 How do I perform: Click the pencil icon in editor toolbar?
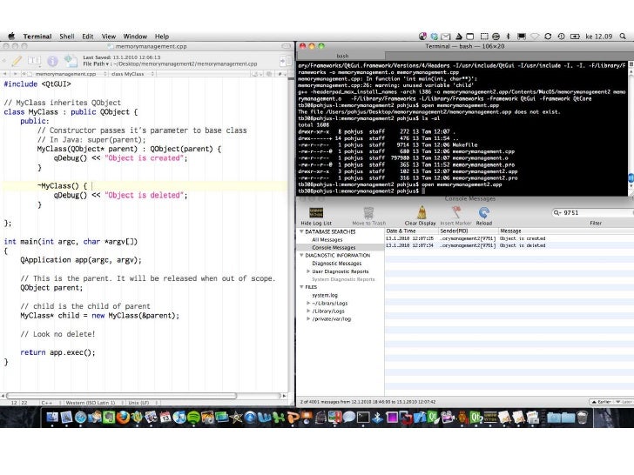[16, 60]
